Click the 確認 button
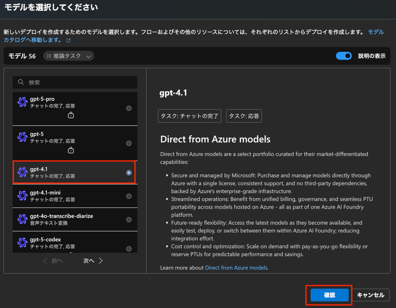This screenshot has height=308, width=396. pos(329,295)
